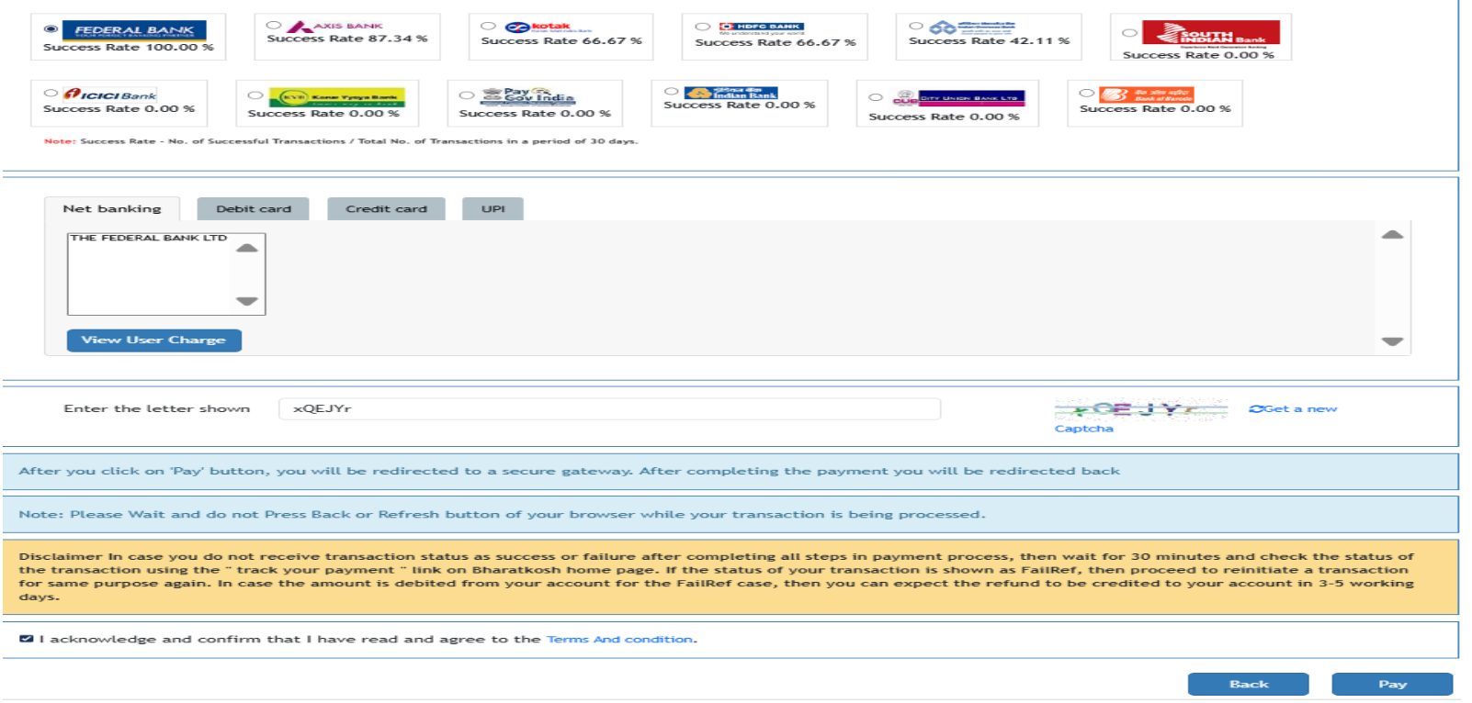
Task: Click the City Union Bank logo
Action: click(958, 98)
